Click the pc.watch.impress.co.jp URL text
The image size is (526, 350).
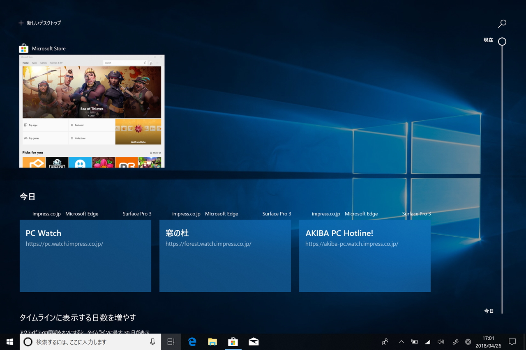pos(65,244)
